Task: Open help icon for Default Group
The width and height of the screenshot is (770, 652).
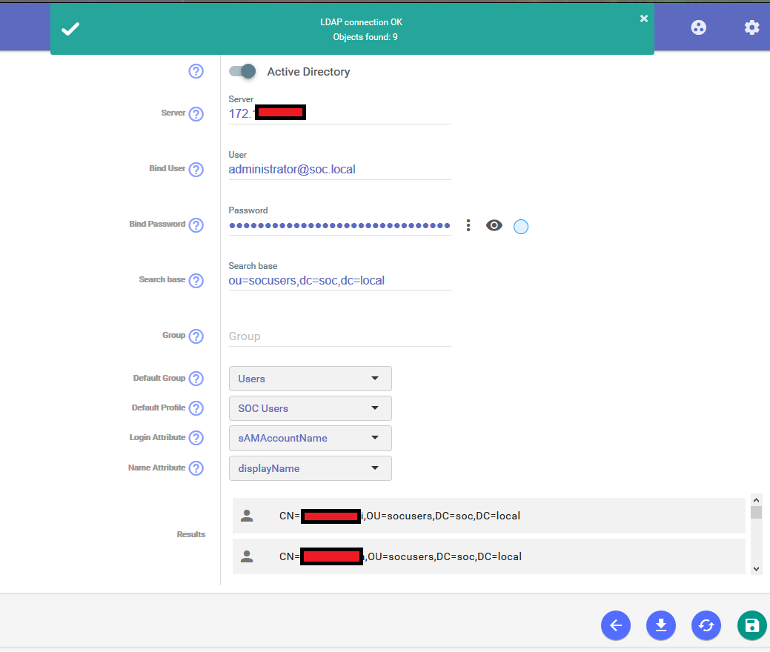Action: point(196,379)
